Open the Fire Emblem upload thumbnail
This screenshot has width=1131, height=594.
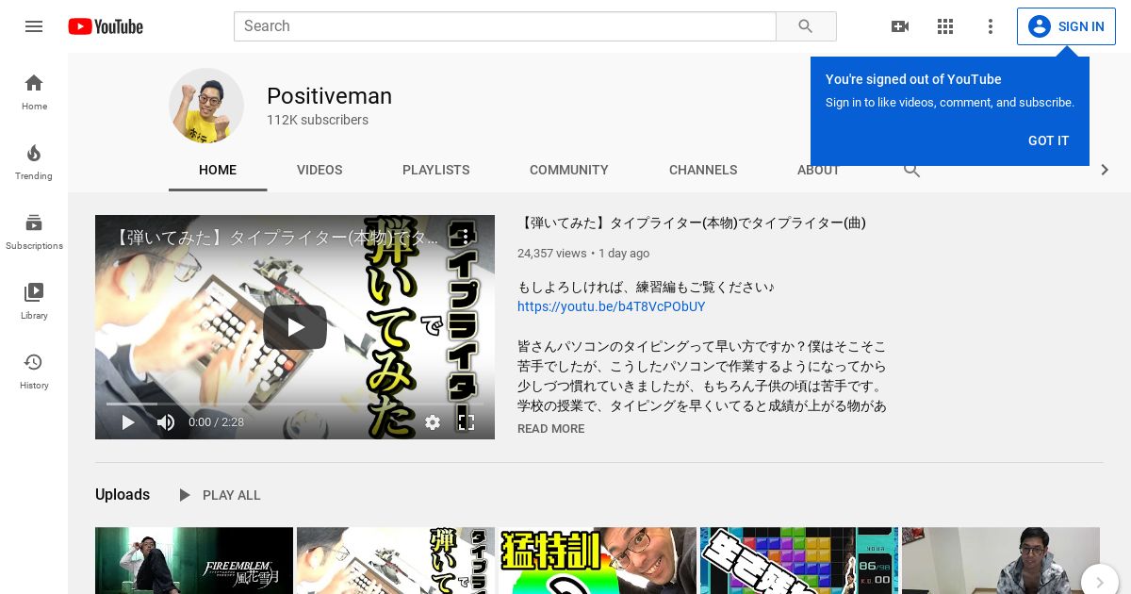(x=194, y=560)
